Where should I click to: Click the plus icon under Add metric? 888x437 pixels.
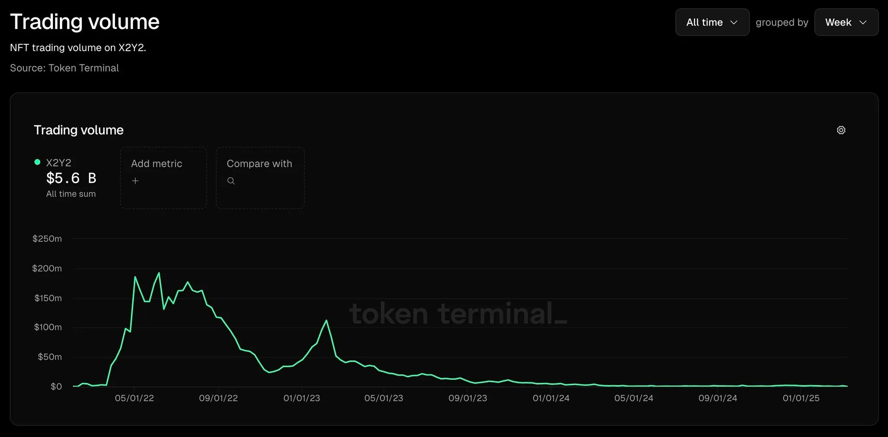(135, 181)
